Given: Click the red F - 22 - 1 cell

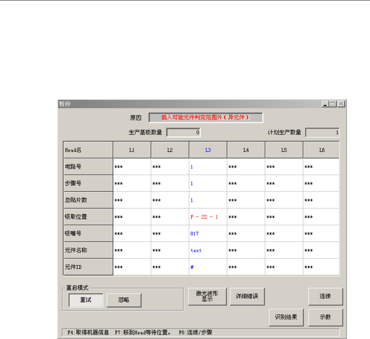Looking at the screenshot, I should coord(208,217).
